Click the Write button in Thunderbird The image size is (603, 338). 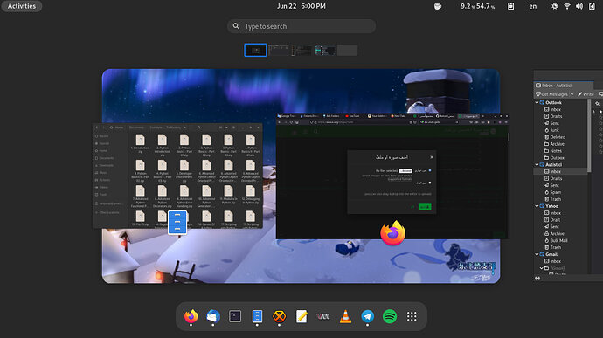pos(586,94)
